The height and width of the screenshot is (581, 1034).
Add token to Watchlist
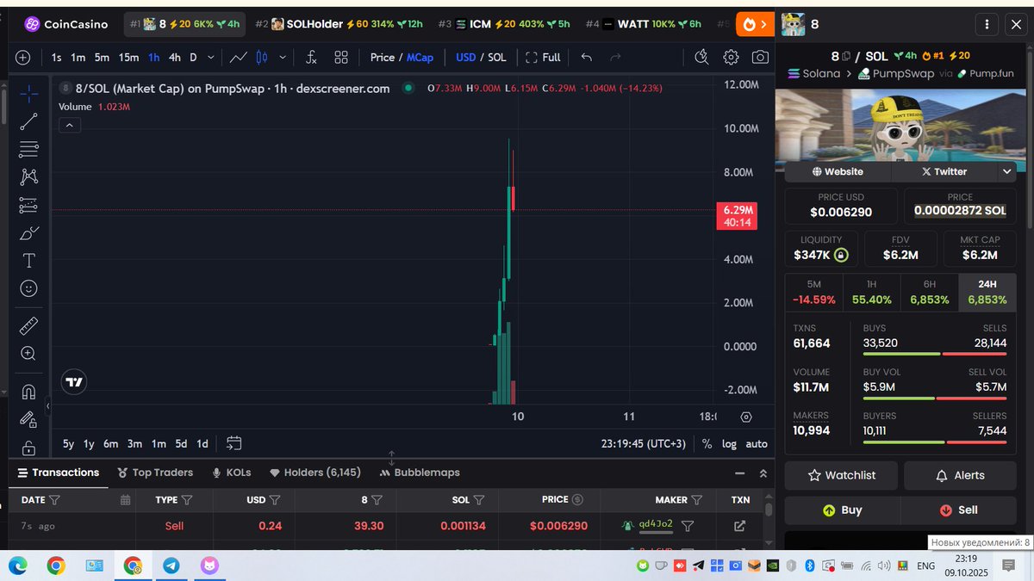tap(841, 475)
